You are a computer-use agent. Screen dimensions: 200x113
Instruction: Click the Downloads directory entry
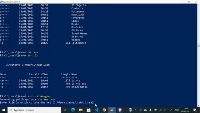coord(78,15)
